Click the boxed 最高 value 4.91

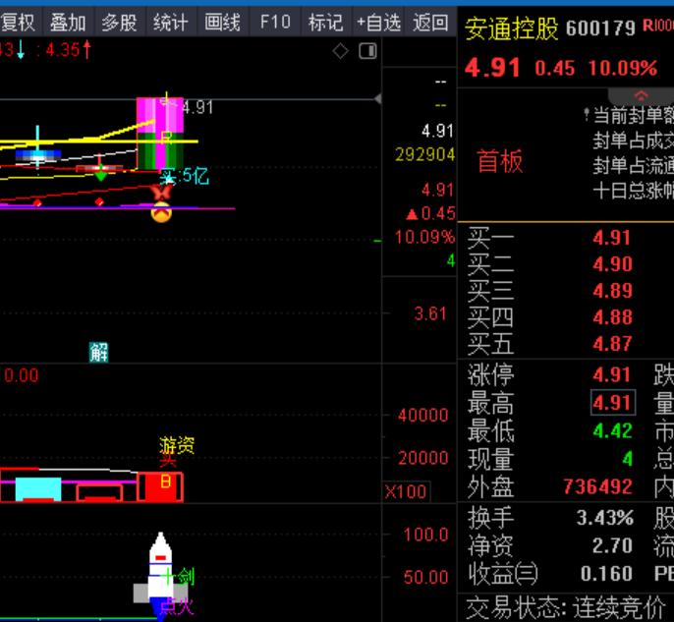pos(613,403)
